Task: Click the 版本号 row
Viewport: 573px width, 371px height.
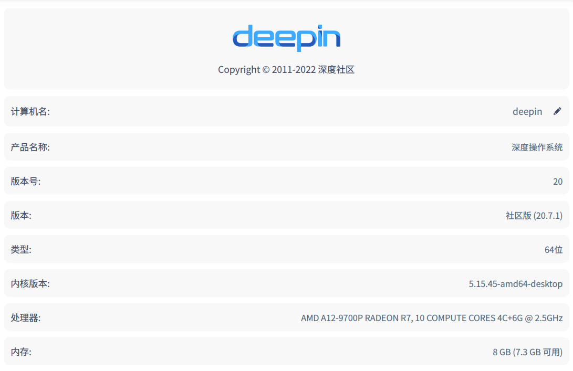Action: tap(286, 181)
